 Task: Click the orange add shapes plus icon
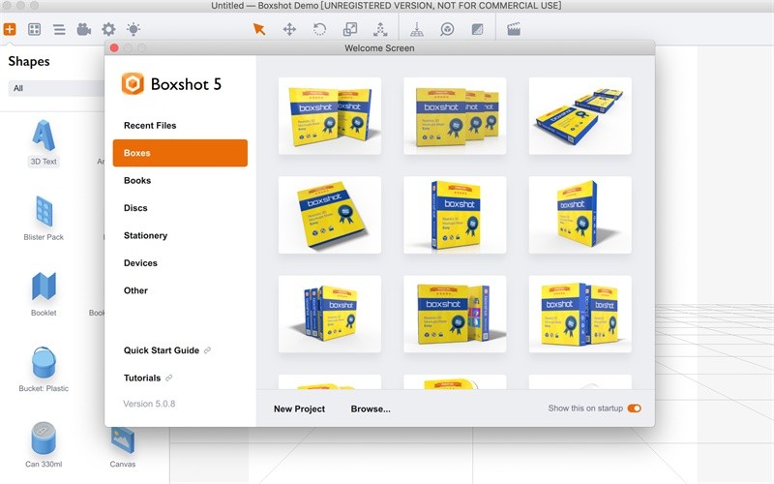coord(10,29)
